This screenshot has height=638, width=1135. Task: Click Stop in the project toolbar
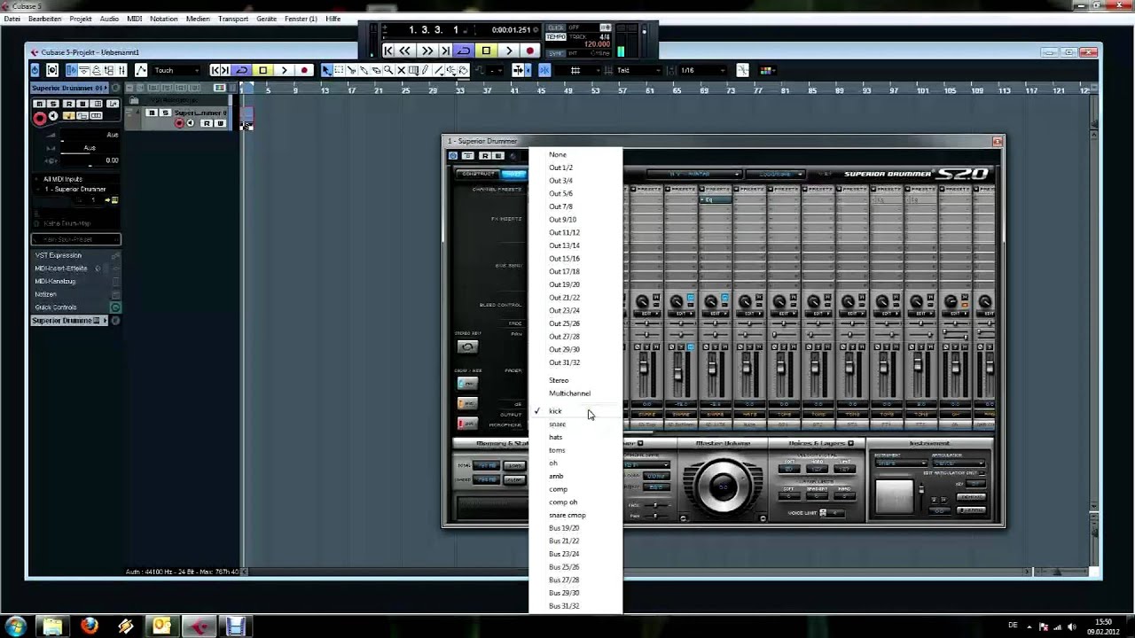coord(262,70)
